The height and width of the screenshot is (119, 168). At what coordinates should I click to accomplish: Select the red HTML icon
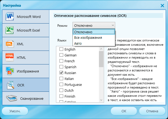tap(10, 57)
